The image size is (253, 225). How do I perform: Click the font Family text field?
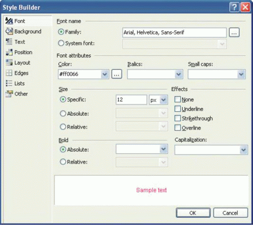pyautogui.click(x=174, y=33)
